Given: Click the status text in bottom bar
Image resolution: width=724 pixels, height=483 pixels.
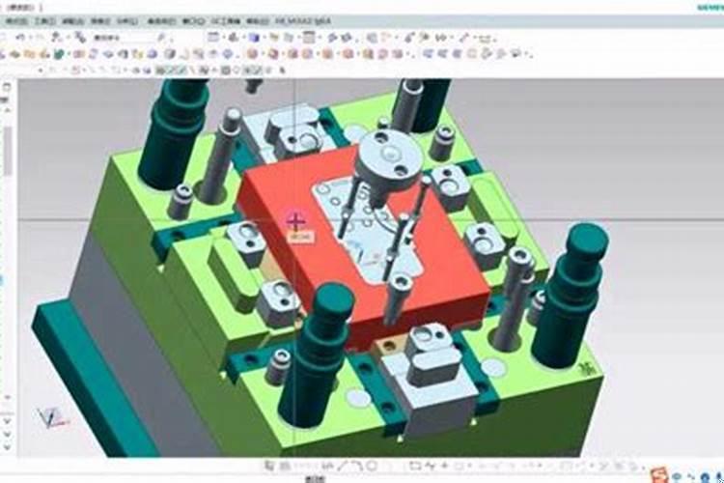Looking at the screenshot, I should tap(314, 478).
